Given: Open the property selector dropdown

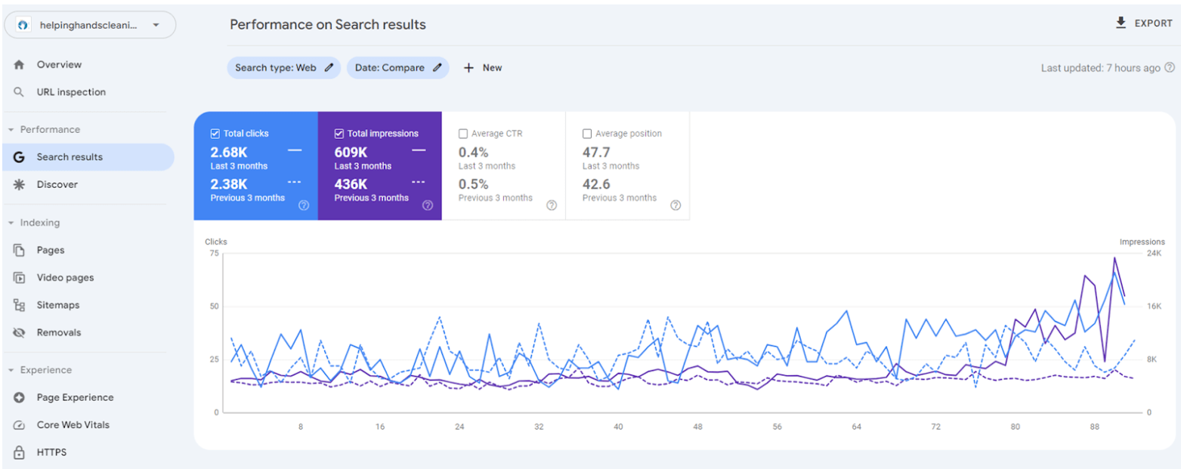Looking at the screenshot, I should 90,24.
